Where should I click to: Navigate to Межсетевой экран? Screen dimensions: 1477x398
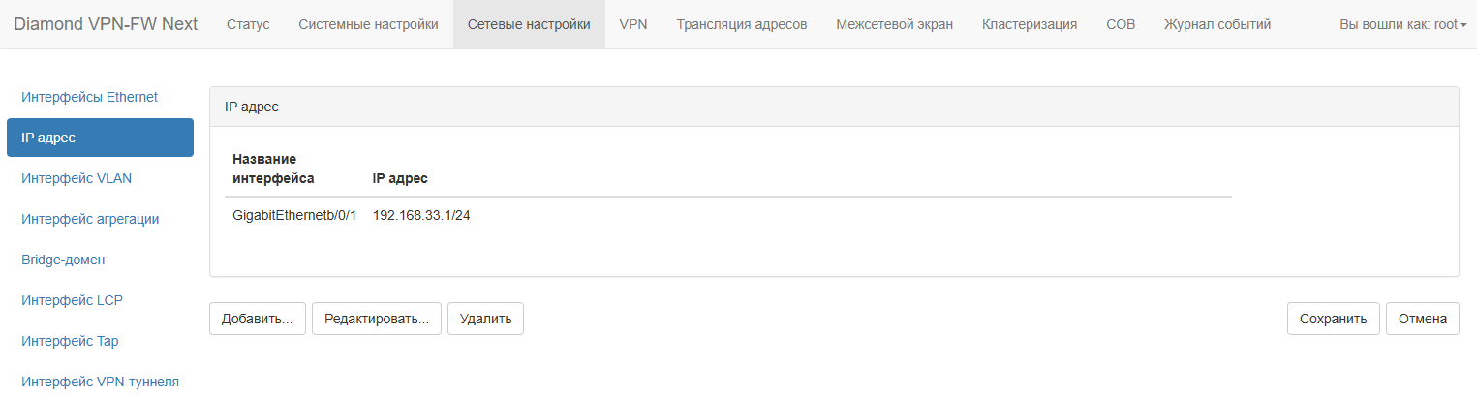point(894,24)
